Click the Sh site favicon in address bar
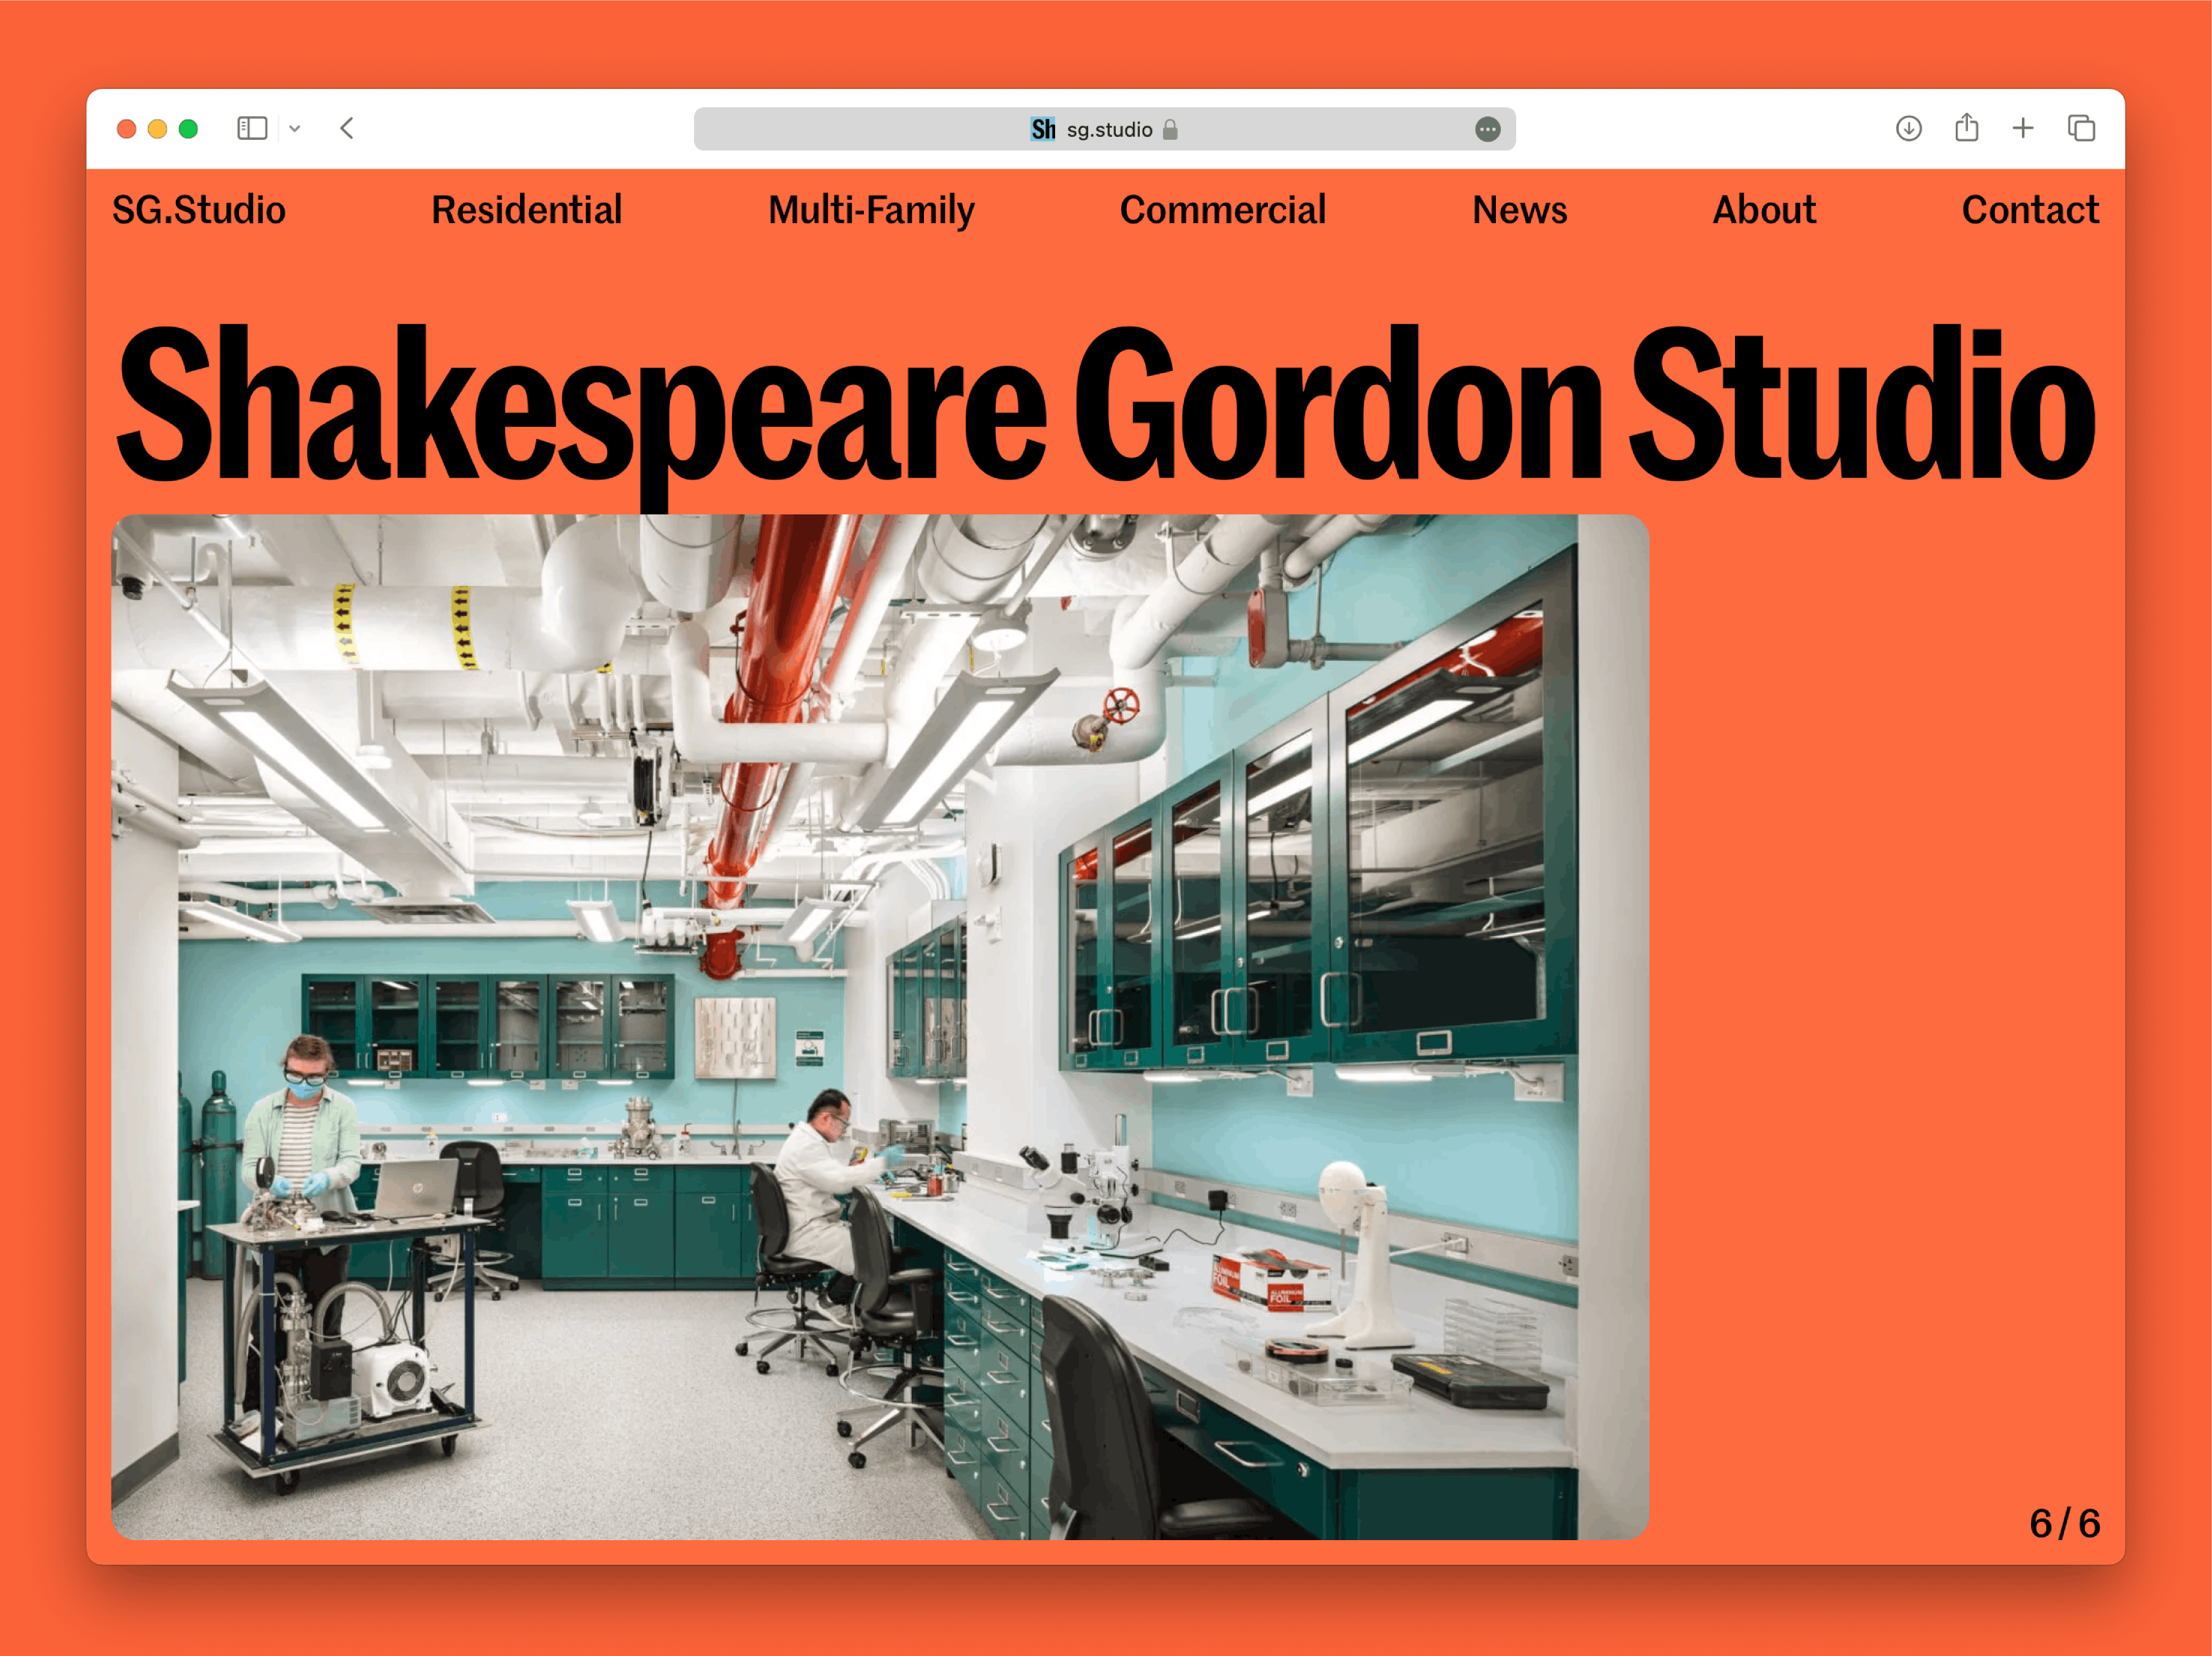 click(1043, 129)
